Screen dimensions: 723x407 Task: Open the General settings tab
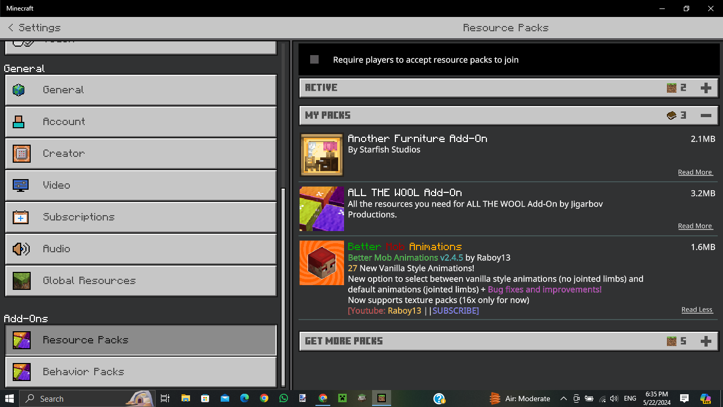[x=141, y=90]
